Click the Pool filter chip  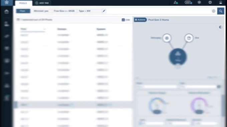[23, 11]
